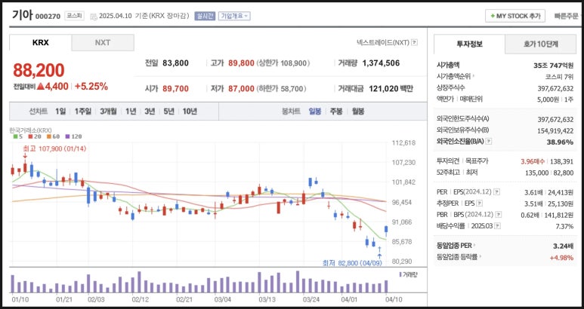This screenshot has width=584, height=309.
Task: Click 시가 value 89,700
Action: point(175,88)
